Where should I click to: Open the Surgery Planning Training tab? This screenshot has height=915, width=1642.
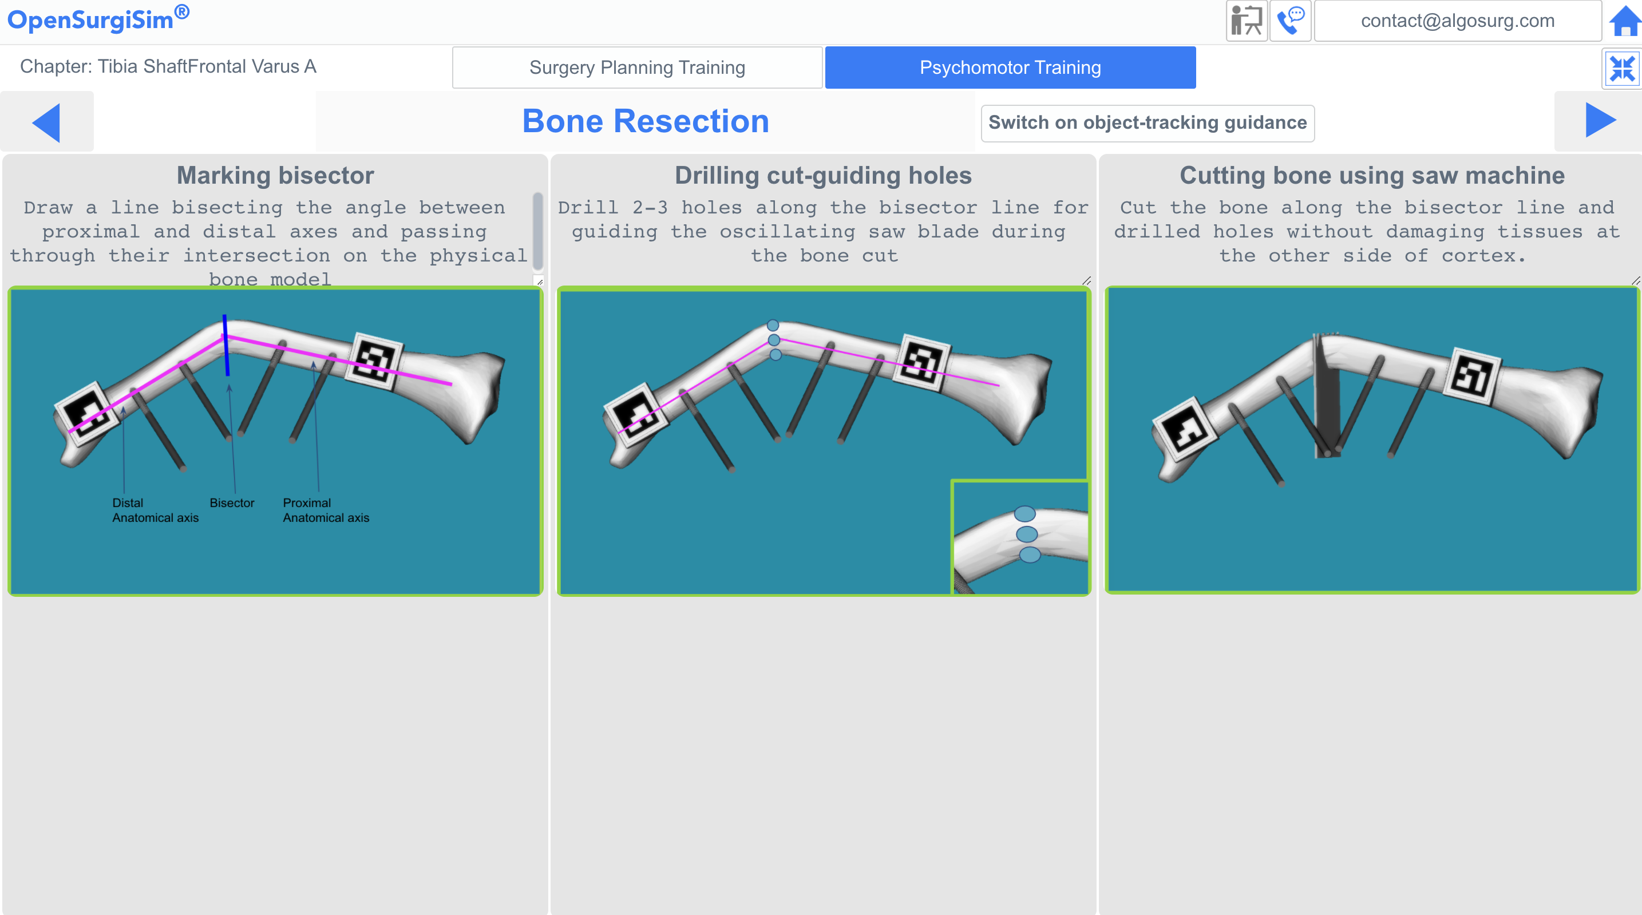click(637, 68)
